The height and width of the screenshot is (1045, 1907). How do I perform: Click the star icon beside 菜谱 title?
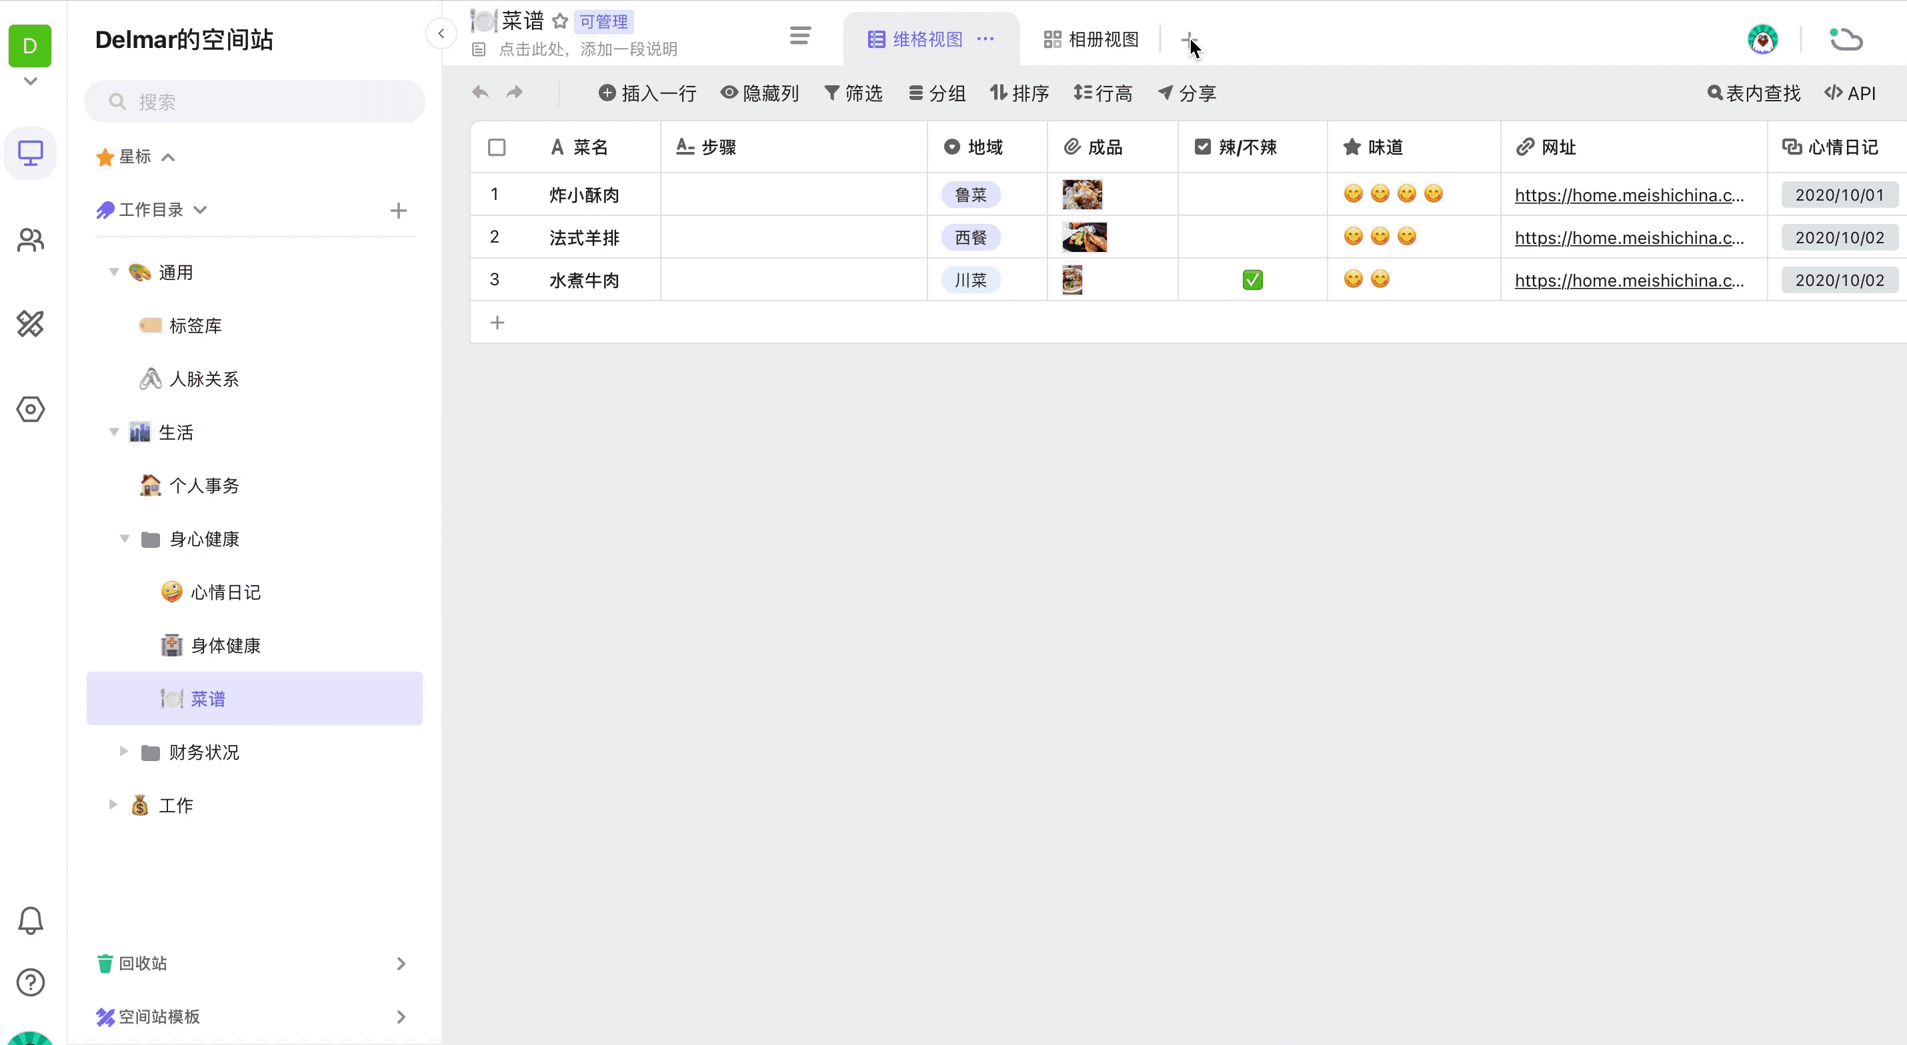tap(560, 21)
